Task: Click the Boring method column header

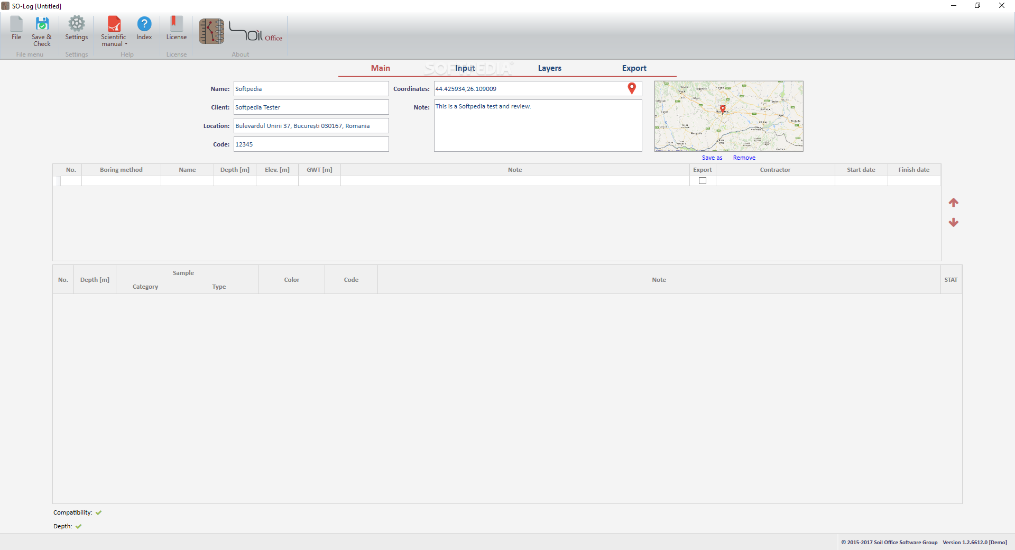Action: (x=121, y=170)
